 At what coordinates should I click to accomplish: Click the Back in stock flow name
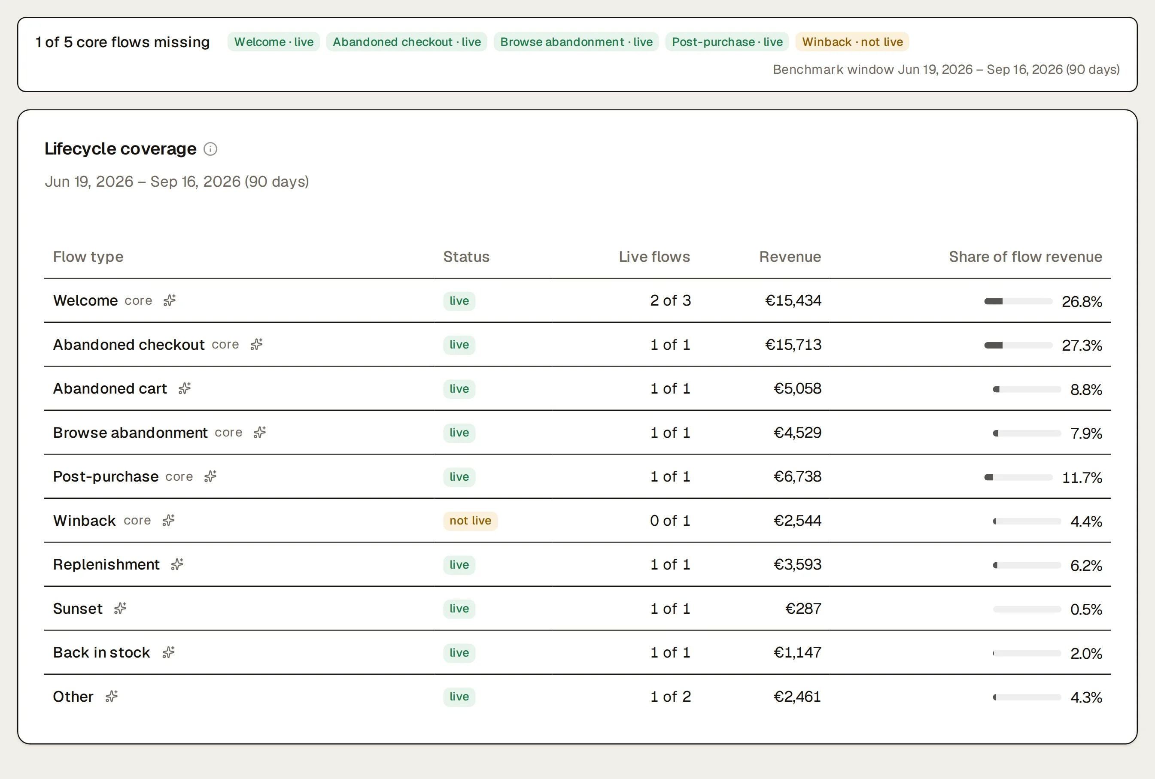click(x=101, y=652)
